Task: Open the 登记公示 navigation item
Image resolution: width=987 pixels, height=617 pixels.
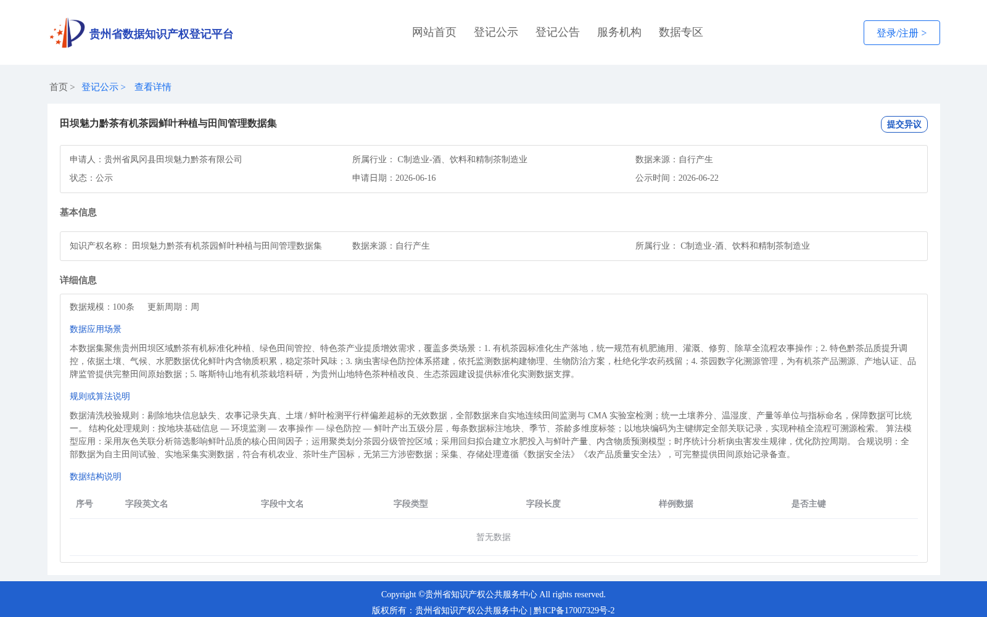Action: (x=496, y=32)
